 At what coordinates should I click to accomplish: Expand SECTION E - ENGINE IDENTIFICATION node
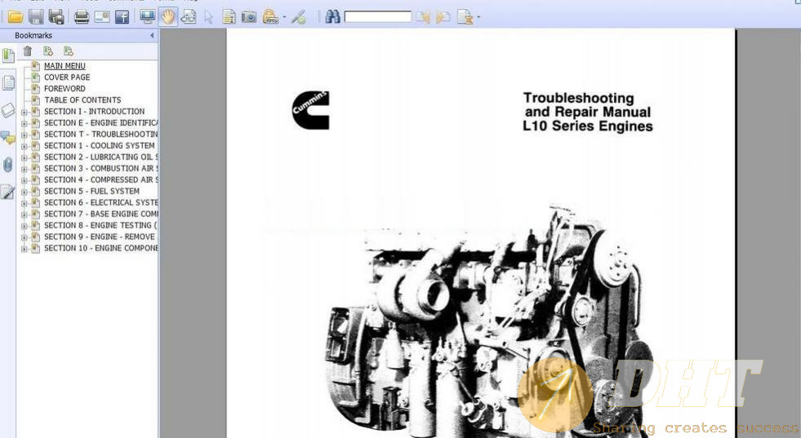click(x=24, y=123)
